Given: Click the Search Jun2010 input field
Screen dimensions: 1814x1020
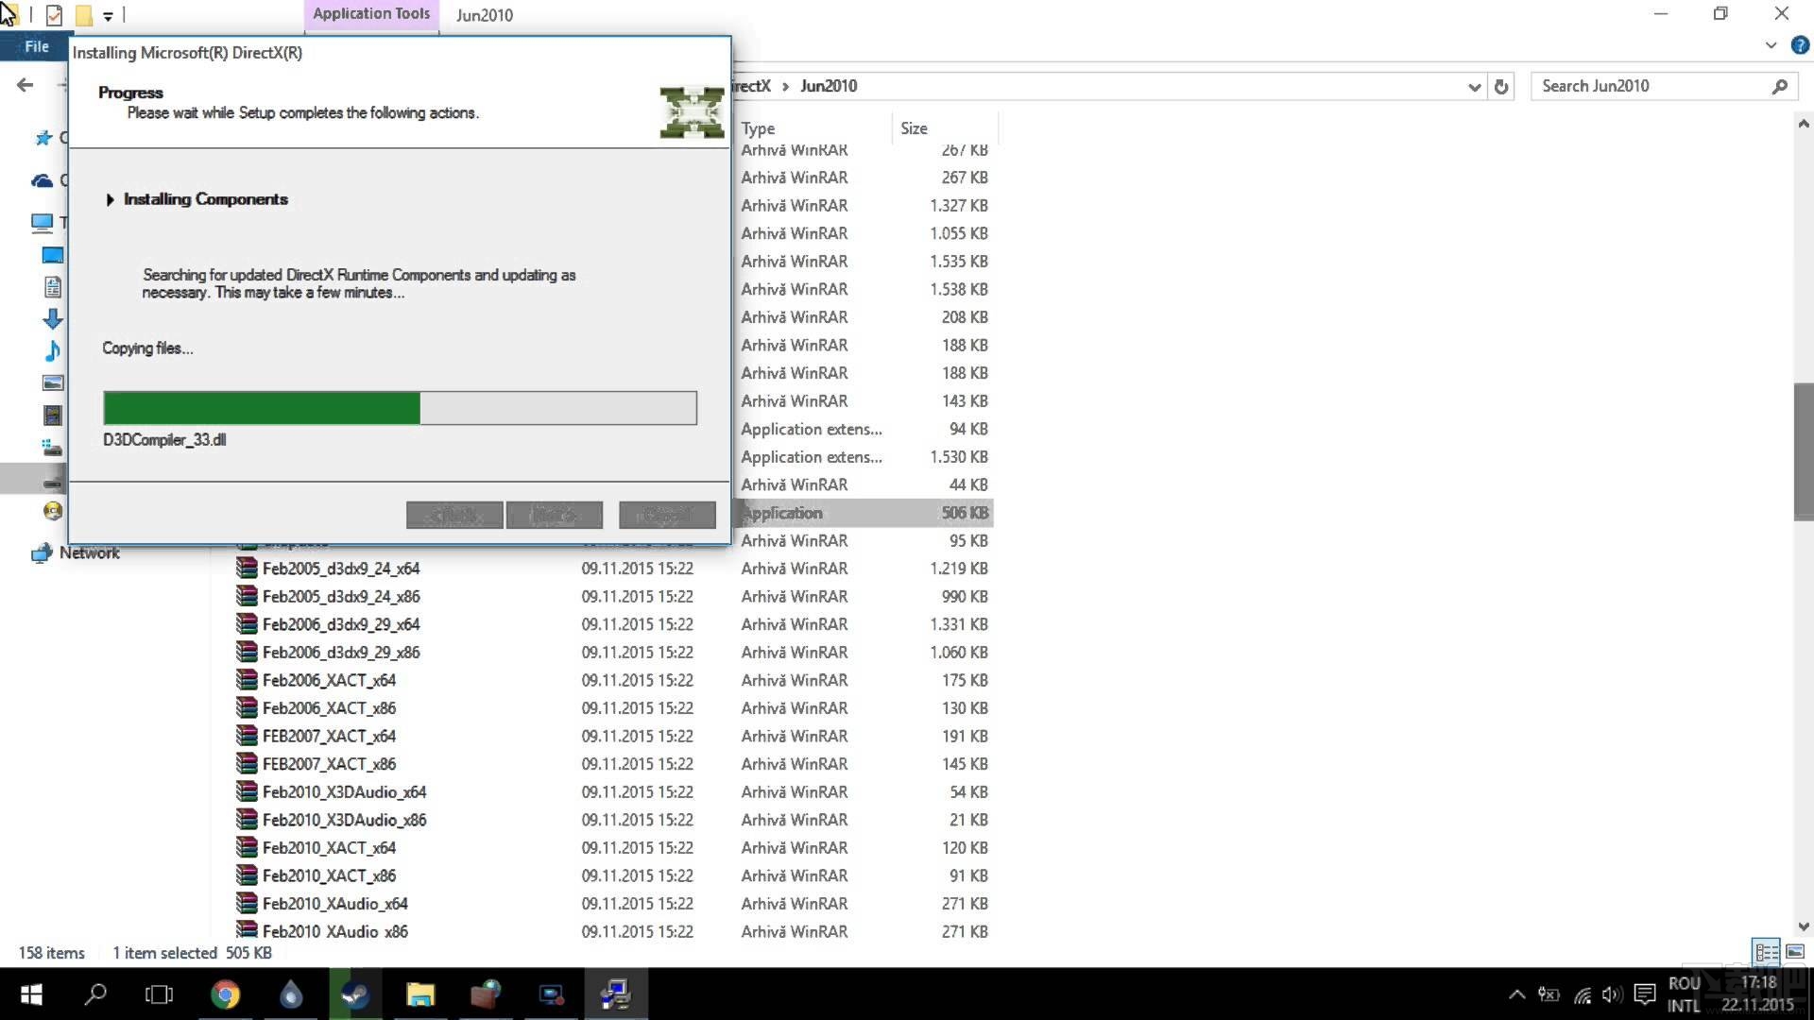Looking at the screenshot, I should [x=1658, y=85].
